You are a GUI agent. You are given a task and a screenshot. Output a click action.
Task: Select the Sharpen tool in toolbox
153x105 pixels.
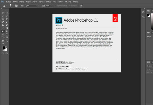[x=3, y=31]
